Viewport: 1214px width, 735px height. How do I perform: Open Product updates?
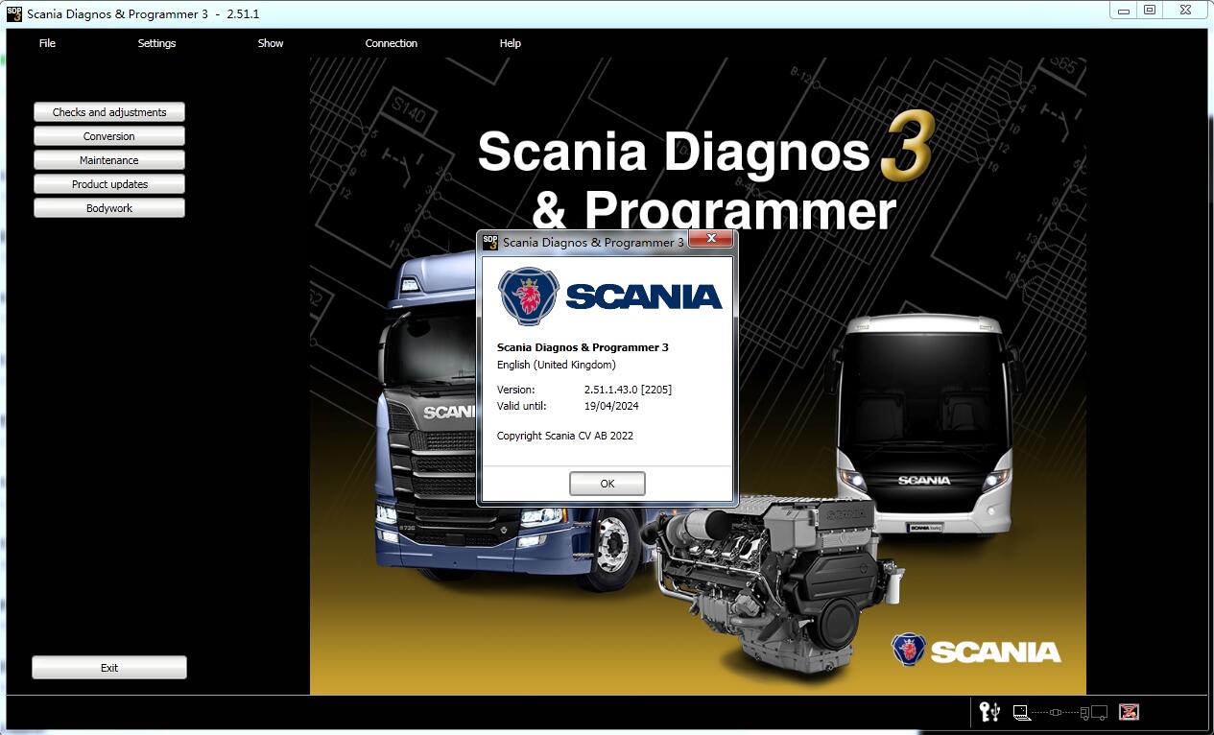[x=109, y=184]
